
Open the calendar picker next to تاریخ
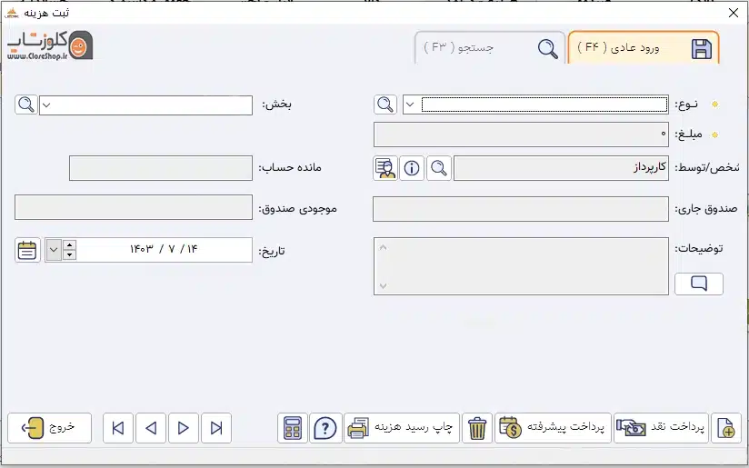[x=27, y=250]
